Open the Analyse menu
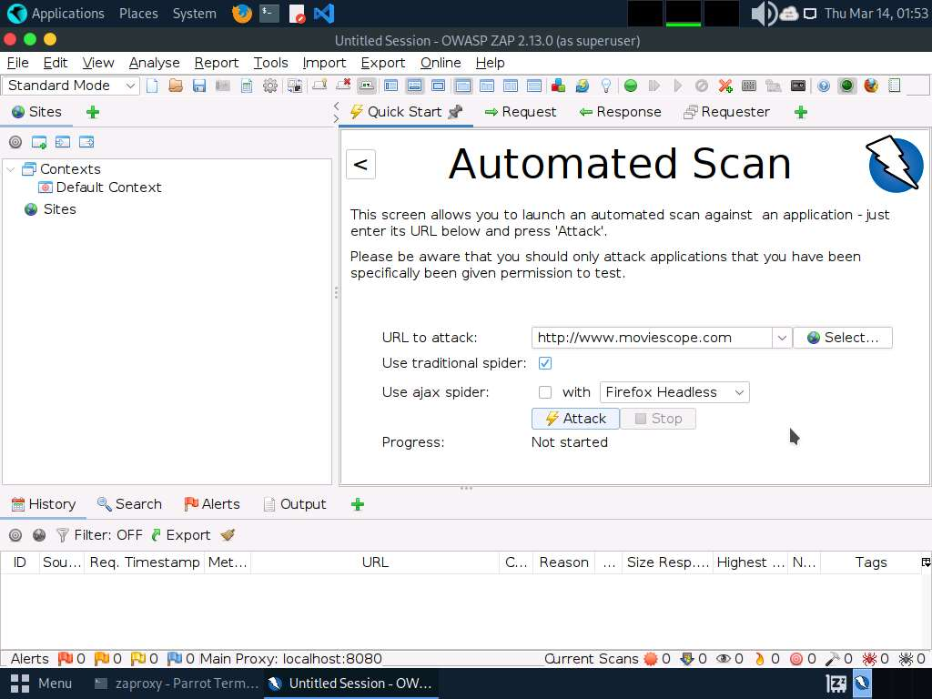Image resolution: width=932 pixels, height=699 pixels. coord(154,63)
